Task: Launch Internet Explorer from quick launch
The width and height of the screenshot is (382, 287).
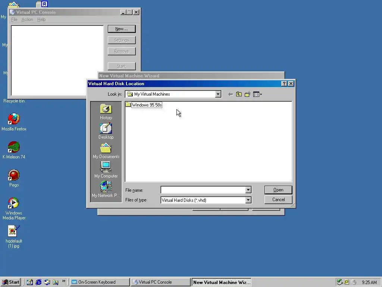Action: coord(38,282)
